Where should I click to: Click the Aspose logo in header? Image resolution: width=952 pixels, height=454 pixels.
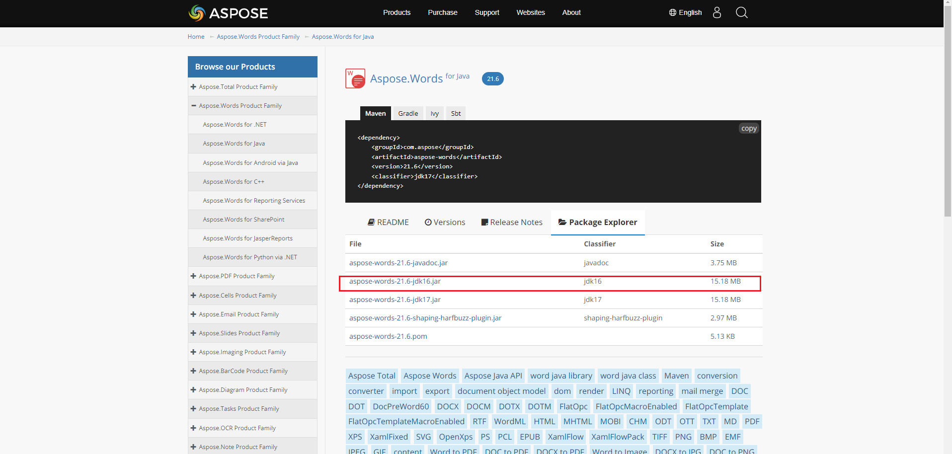tap(228, 13)
